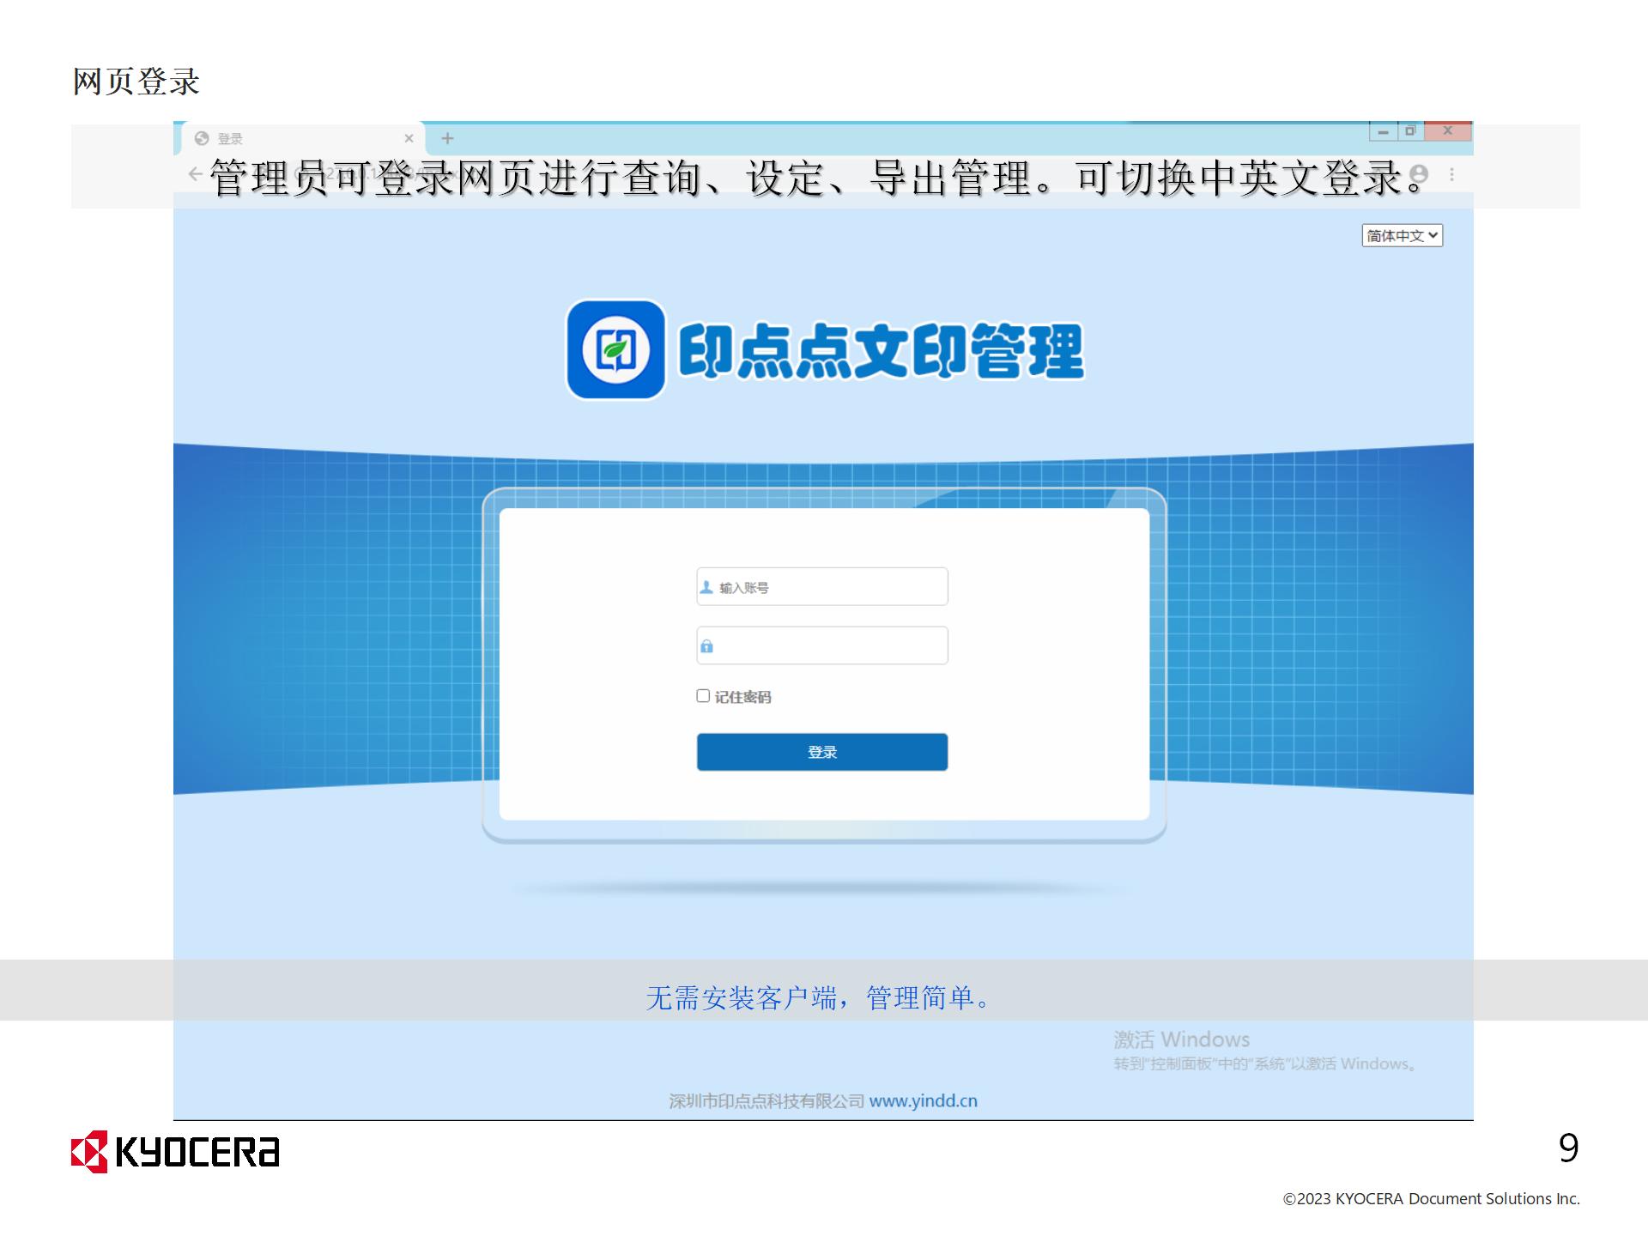Image resolution: width=1648 pixels, height=1236 pixels.
Task: Click the globe favicon on the 登录 tab
Action: point(202,138)
